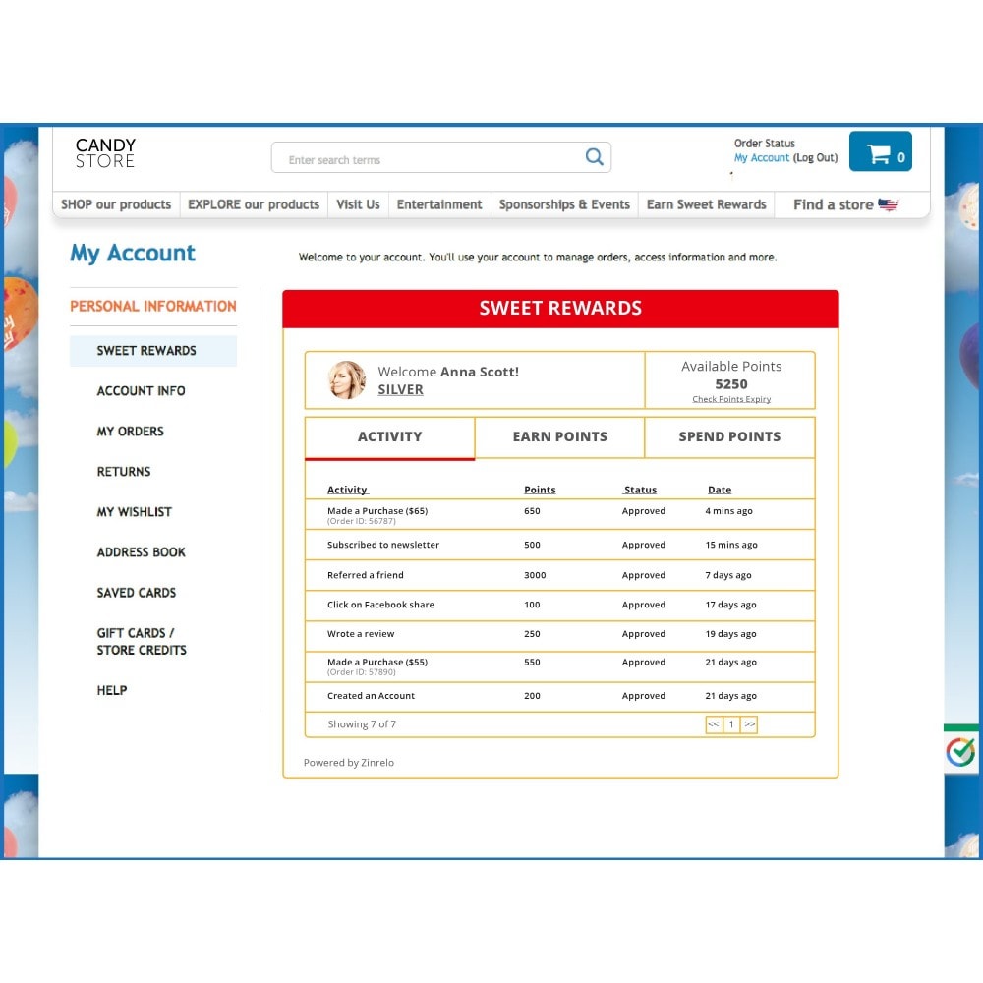Viewport: 983px width, 983px height.
Task: Click 'Click on Facebook share' activity
Action: click(380, 605)
